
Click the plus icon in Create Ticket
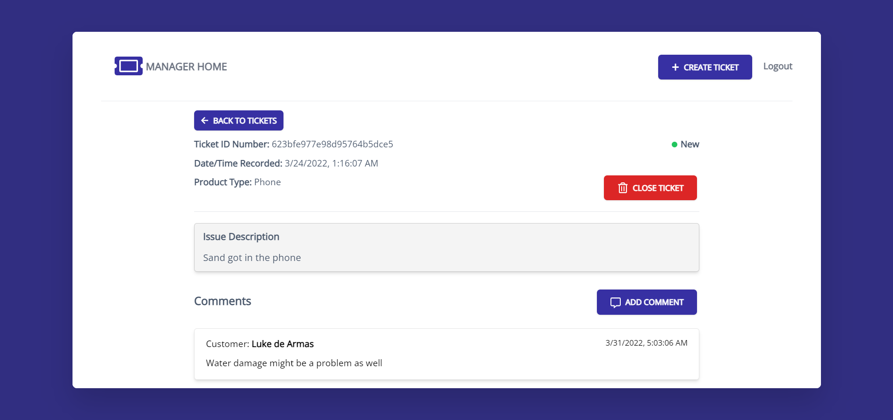[675, 67]
